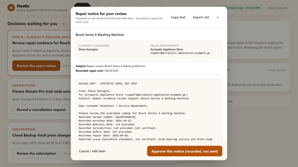Click 'Review repair evidence for Bosch' card title
This screenshot has width=298, height=167.
[41, 43]
